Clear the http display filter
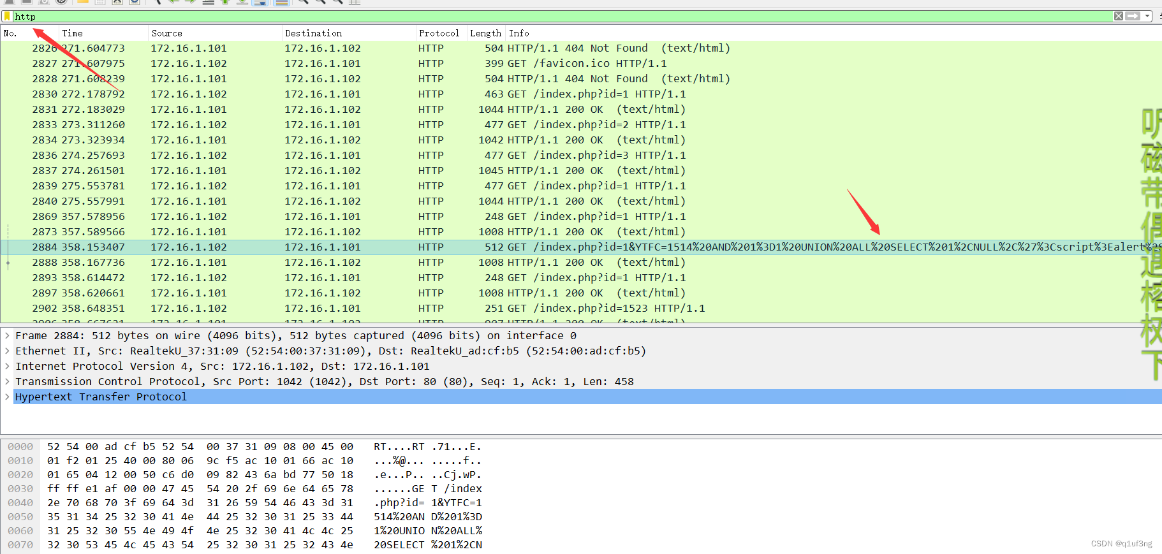Screen dimensions: 1162x554 coord(1119,16)
